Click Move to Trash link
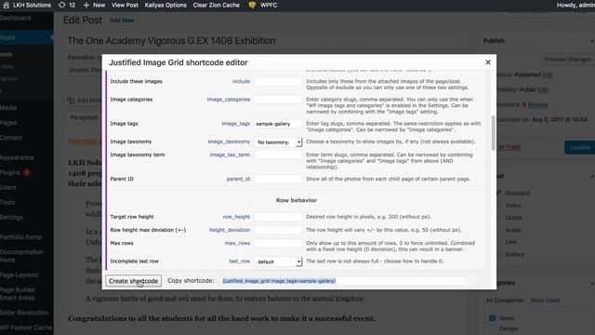The height and width of the screenshot is (335, 595). pos(509,147)
